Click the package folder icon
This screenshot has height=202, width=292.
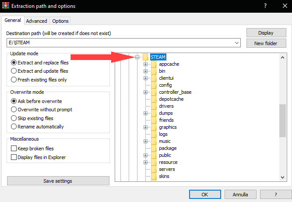point(154,149)
